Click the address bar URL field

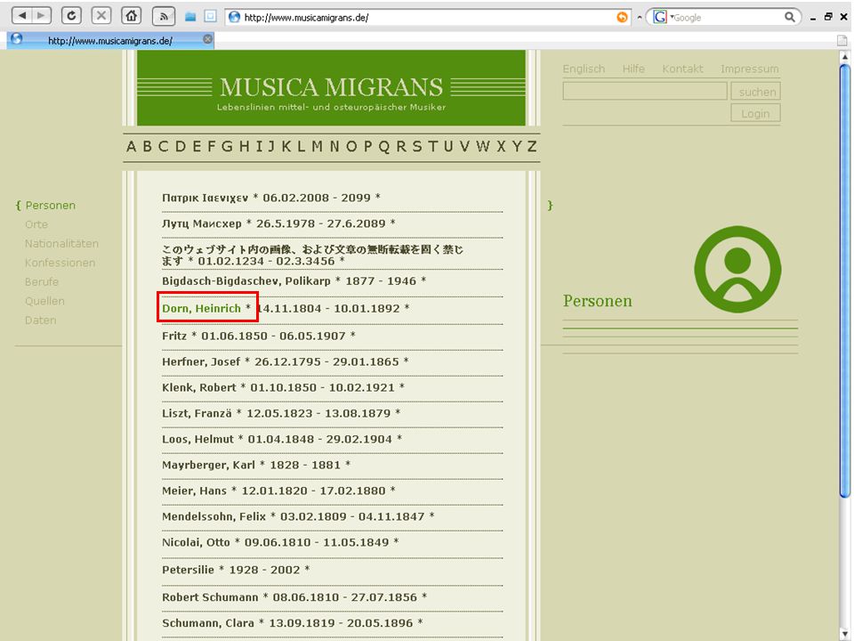pyautogui.click(x=428, y=18)
